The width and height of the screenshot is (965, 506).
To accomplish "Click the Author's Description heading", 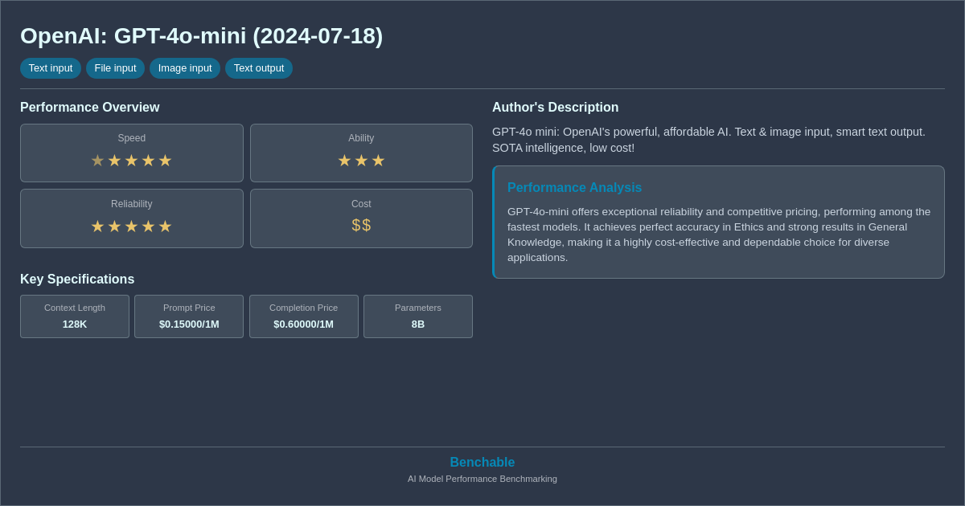I will pyautogui.click(x=555, y=107).
